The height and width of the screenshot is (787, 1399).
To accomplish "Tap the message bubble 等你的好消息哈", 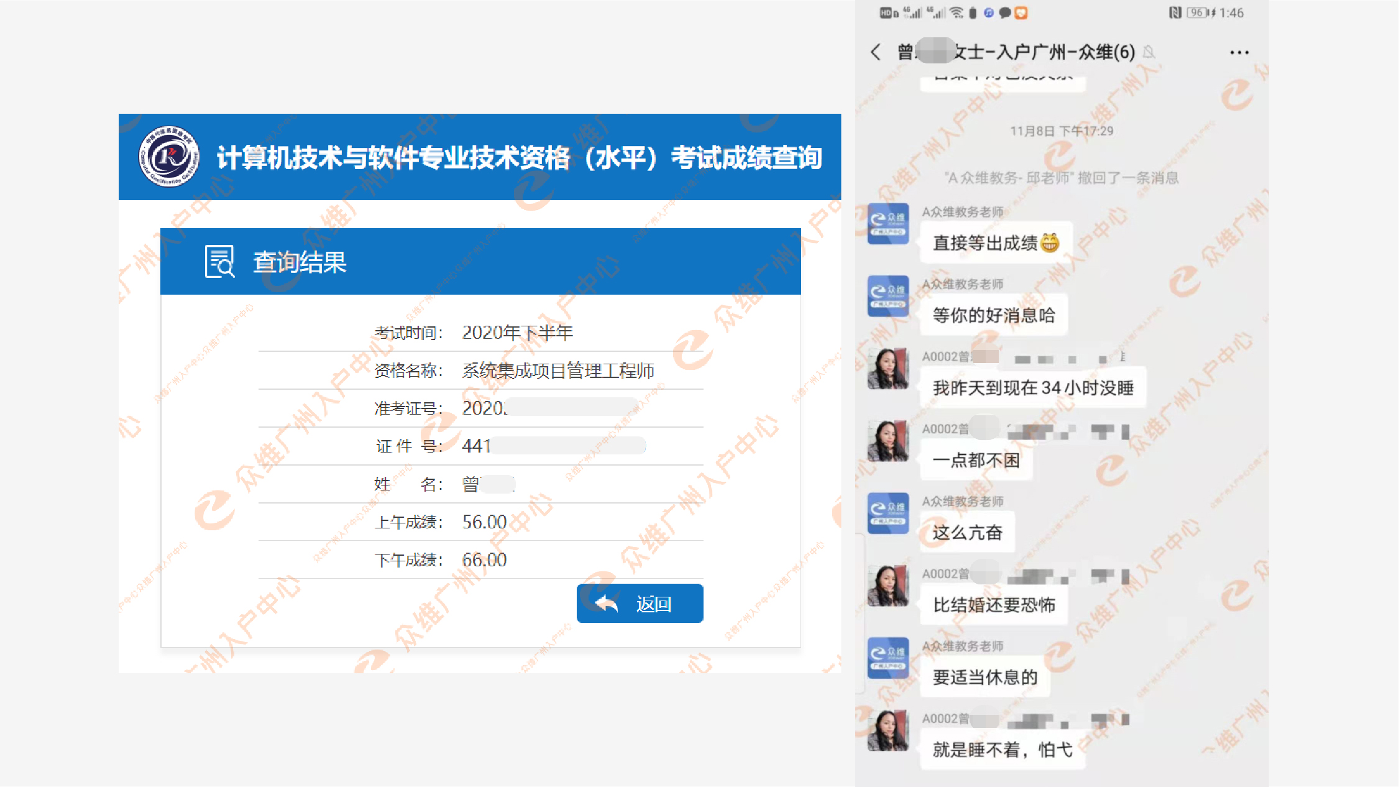I will pos(994,315).
